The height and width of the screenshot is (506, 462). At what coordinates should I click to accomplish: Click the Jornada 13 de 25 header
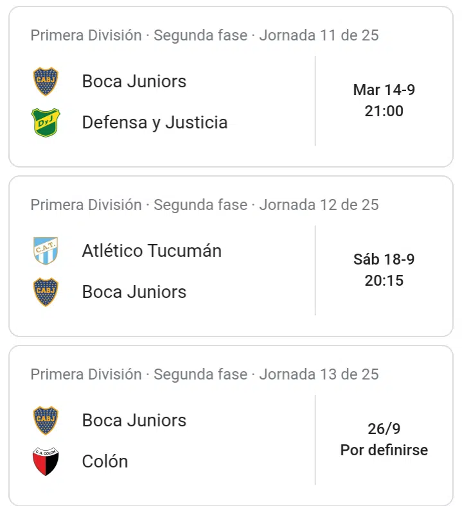click(204, 374)
